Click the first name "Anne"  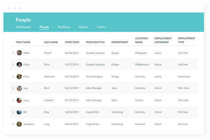click(x=26, y=100)
